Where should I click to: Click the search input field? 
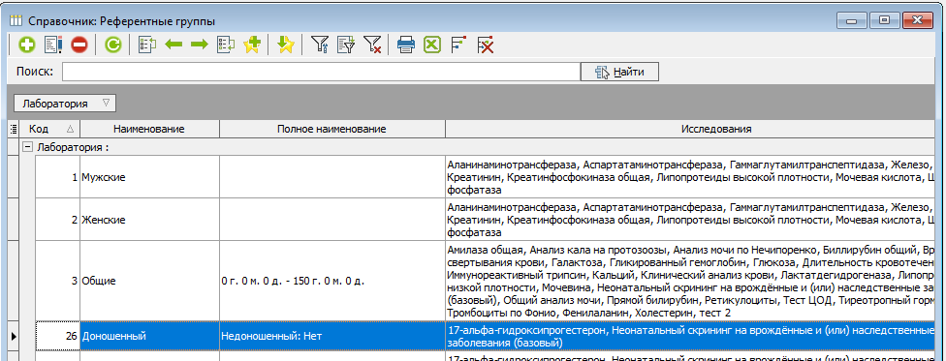(x=321, y=72)
